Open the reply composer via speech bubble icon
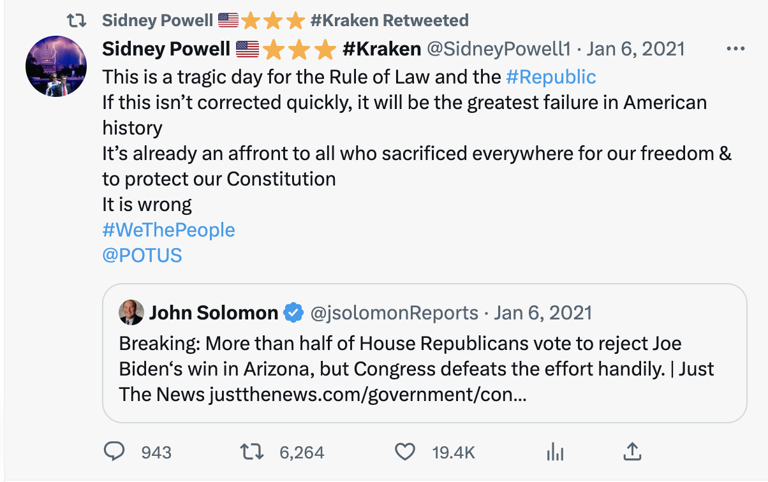The width and height of the screenshot is (768, 482). (115, 452)
